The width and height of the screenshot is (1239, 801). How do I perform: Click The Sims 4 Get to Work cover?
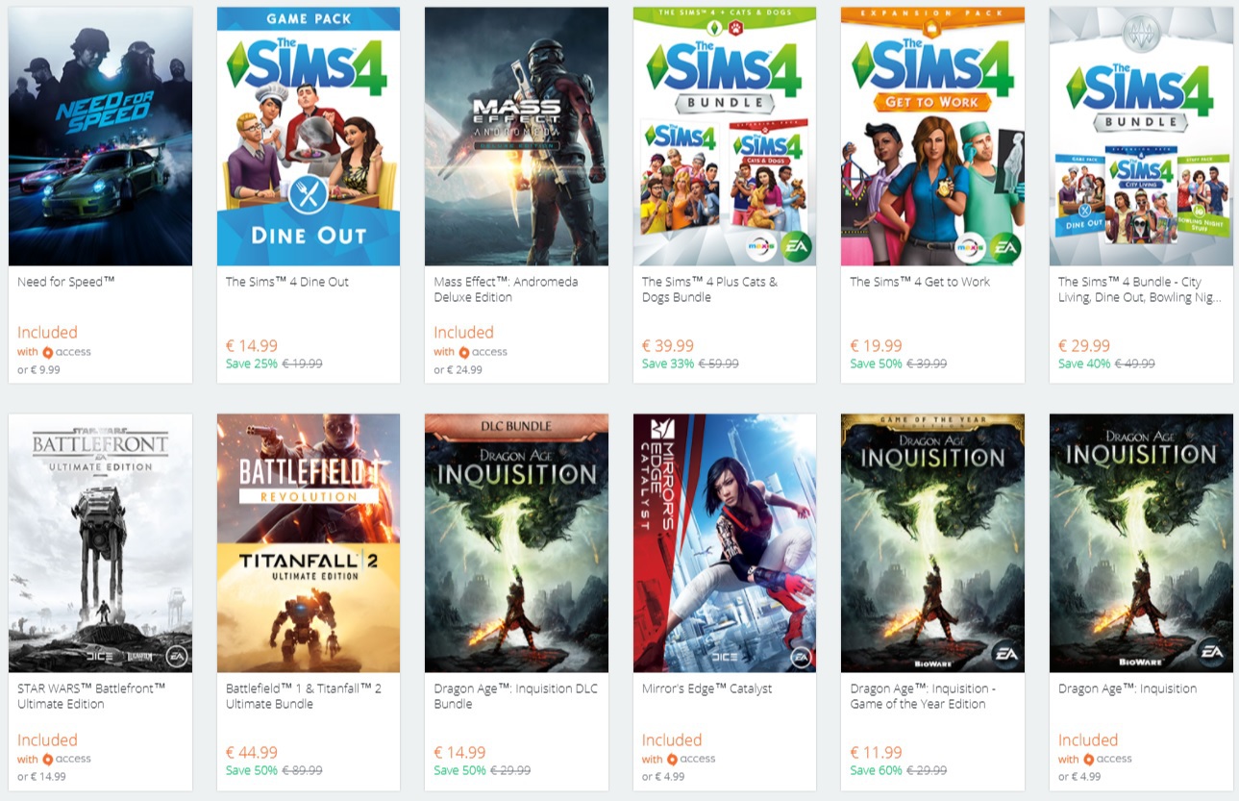pos(932,137)
